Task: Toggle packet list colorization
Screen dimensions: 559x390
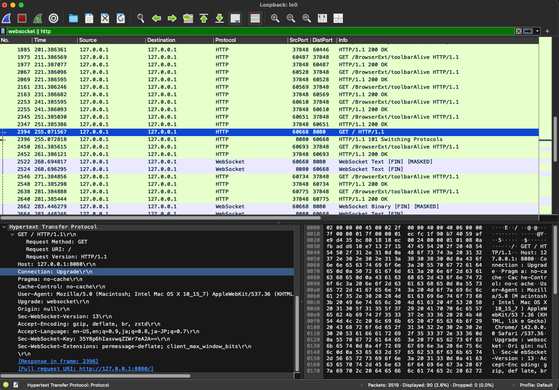Action: point(255,18)
